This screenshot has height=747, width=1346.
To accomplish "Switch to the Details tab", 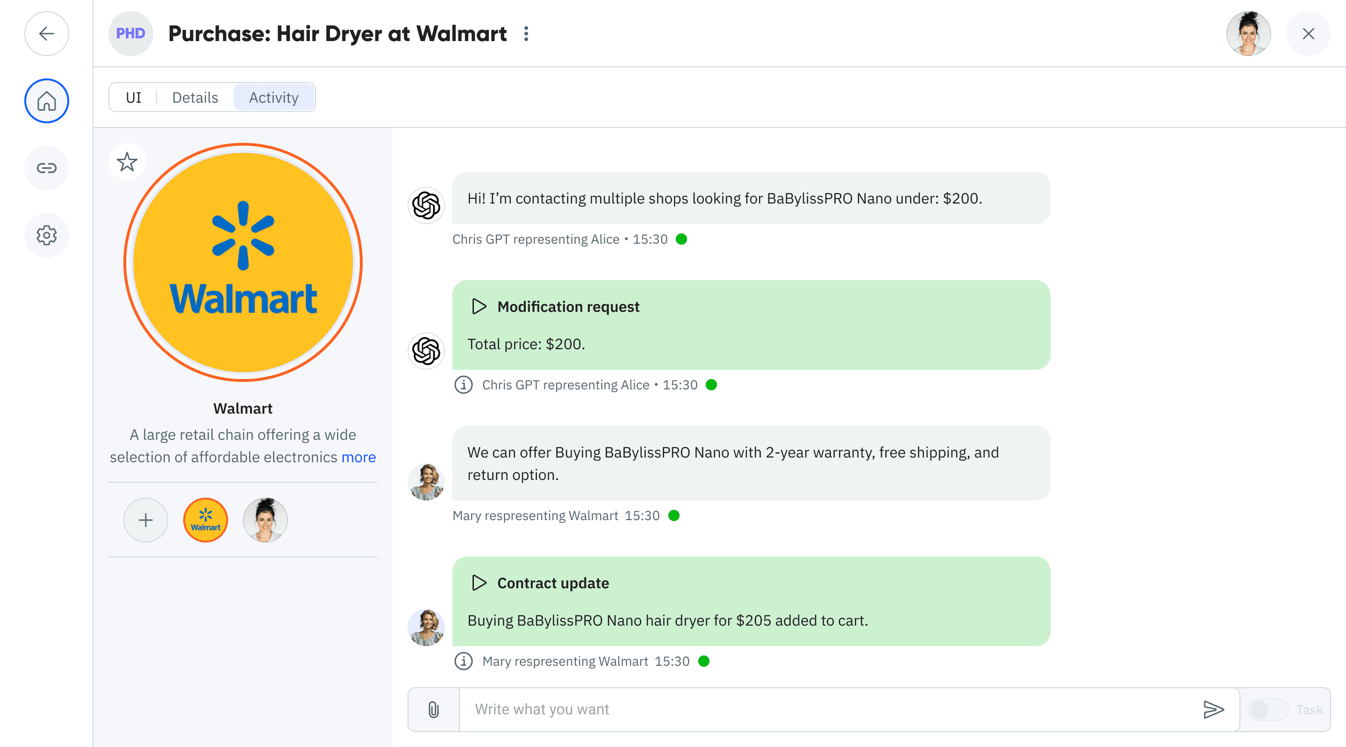I will click(x=195, y=98).
